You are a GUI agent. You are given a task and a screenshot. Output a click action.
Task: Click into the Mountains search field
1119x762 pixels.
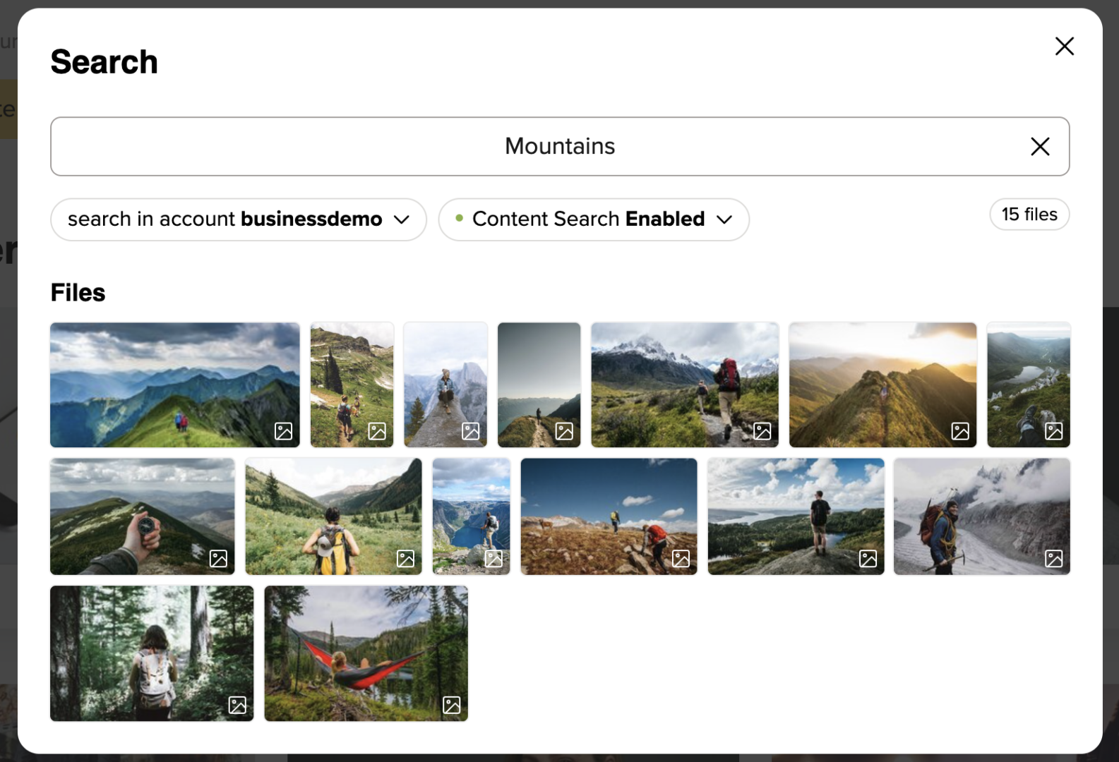(537, 147)
